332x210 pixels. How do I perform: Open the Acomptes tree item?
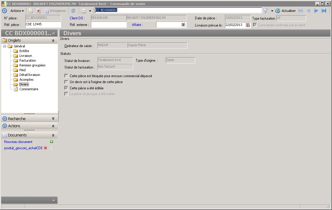click(27, 80)
